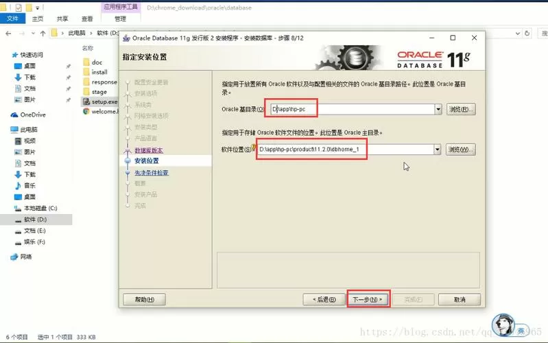Image resolution: width=548 pixels, height=343 pixels.
Task: Browse for software location 浏览(W)
Action: coord(460,150)
